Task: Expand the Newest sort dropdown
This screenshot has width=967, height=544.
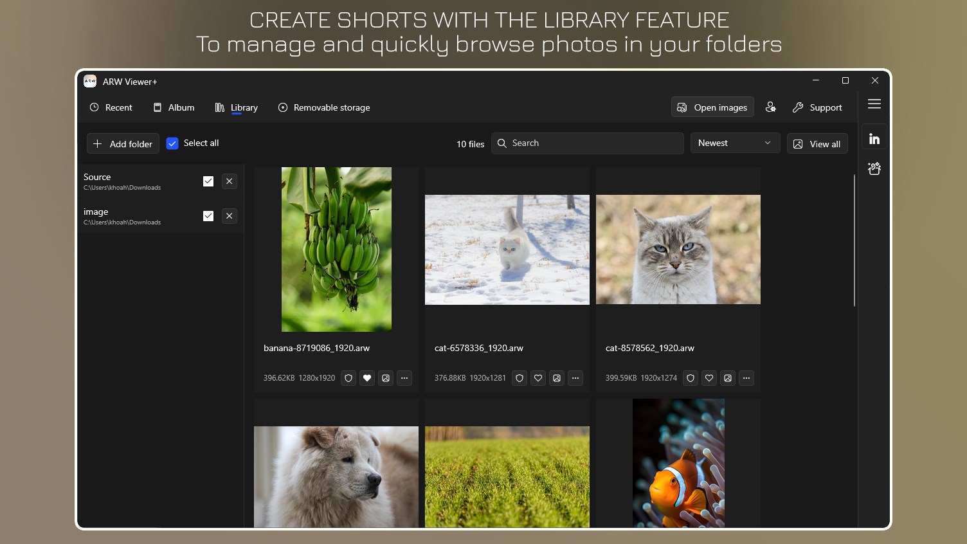Action: tap(735, 143)
